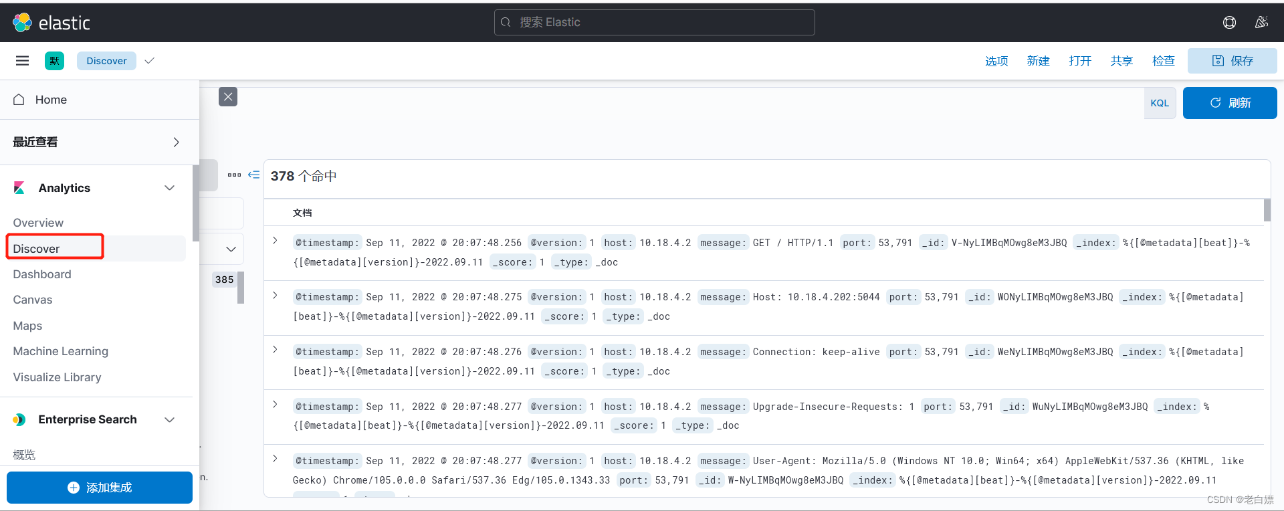The image size is (1284, 511).
Task: Click the Home house icon
Action: 19,100
